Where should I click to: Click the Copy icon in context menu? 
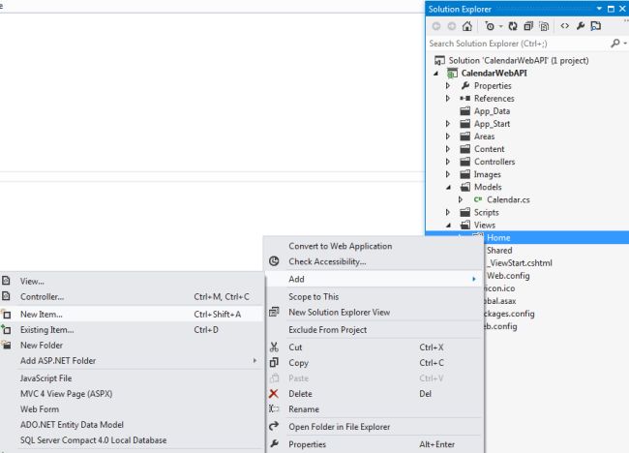pos(274,363)
